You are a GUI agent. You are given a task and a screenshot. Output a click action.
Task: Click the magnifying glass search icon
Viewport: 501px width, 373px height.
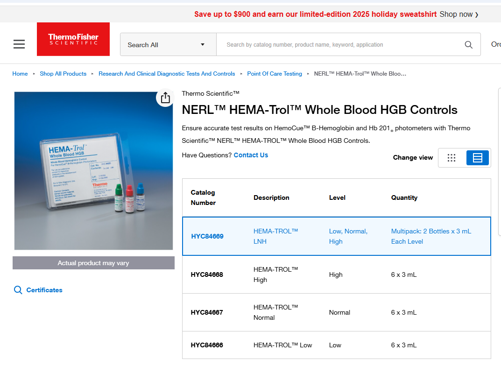click(x=468, y=45)
